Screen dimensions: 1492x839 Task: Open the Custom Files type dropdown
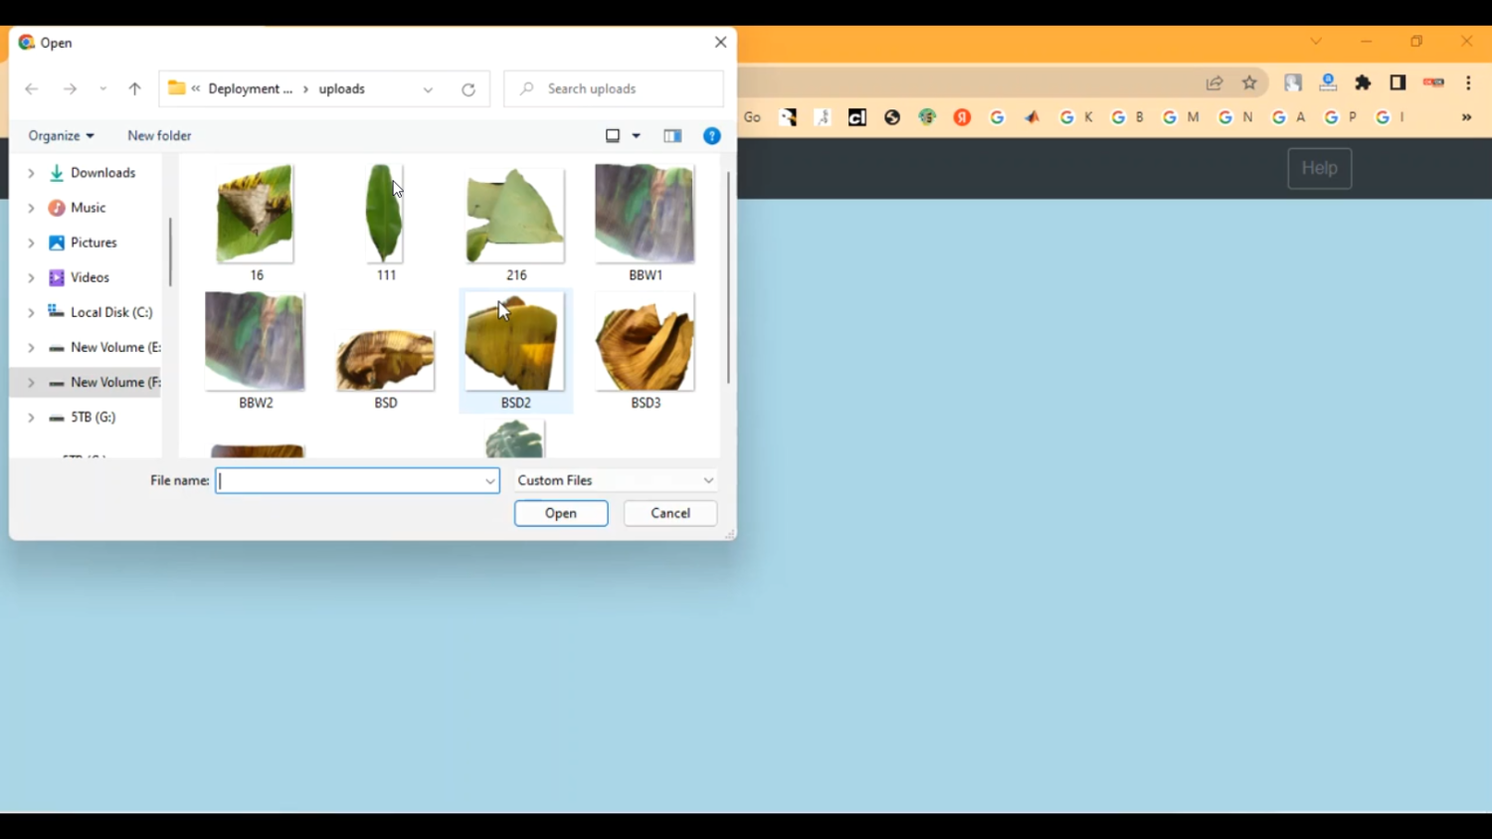click(x=617, y=480)
